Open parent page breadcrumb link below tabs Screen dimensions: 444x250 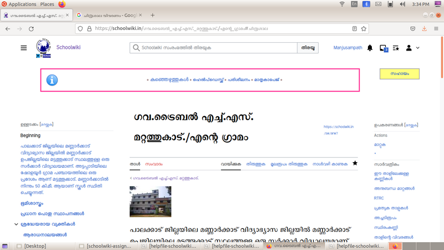[165, 178]
